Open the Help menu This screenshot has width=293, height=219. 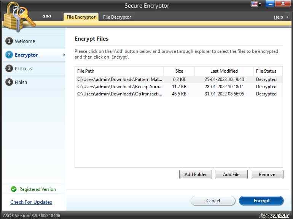tap(278, 17)
